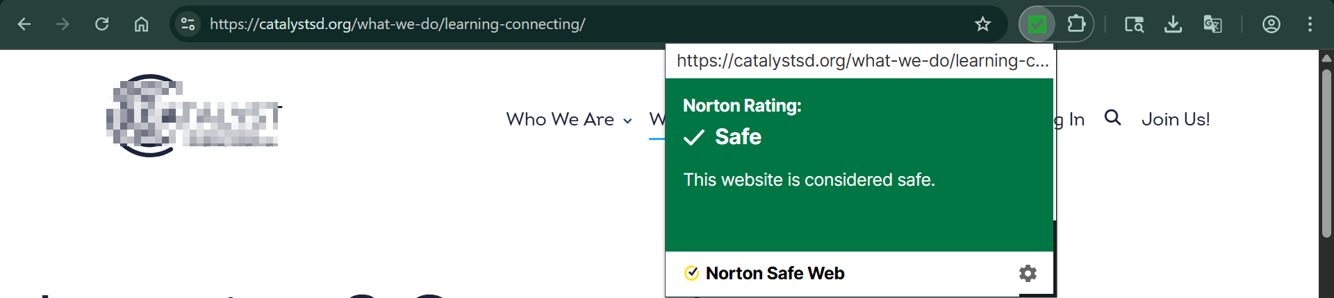Open the user profile icon
The height and width of the screenshot is (298, 1334).
1271,24
